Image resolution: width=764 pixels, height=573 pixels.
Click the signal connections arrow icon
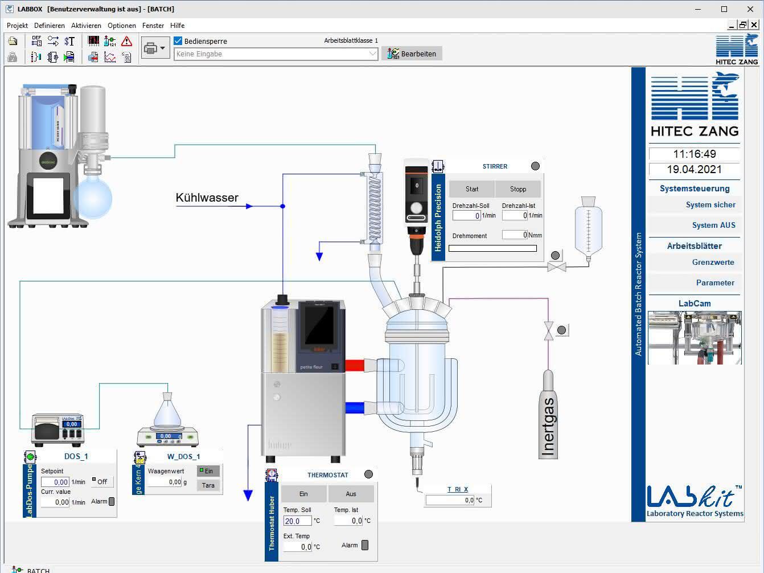point(53,41)
